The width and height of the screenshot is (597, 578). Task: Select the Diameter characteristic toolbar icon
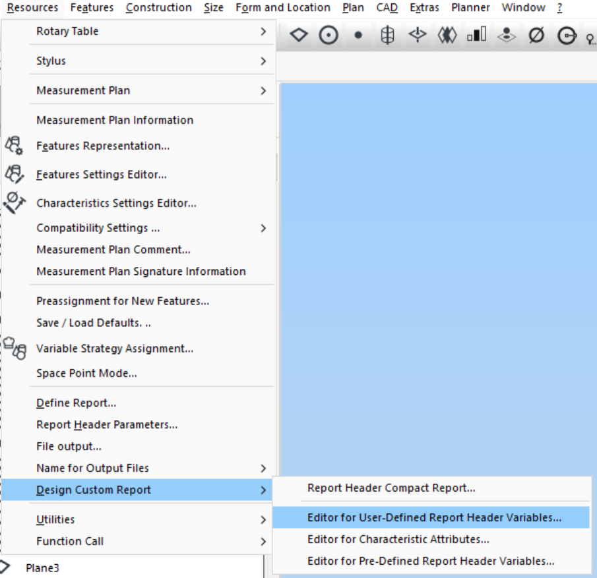pos(536,36)
